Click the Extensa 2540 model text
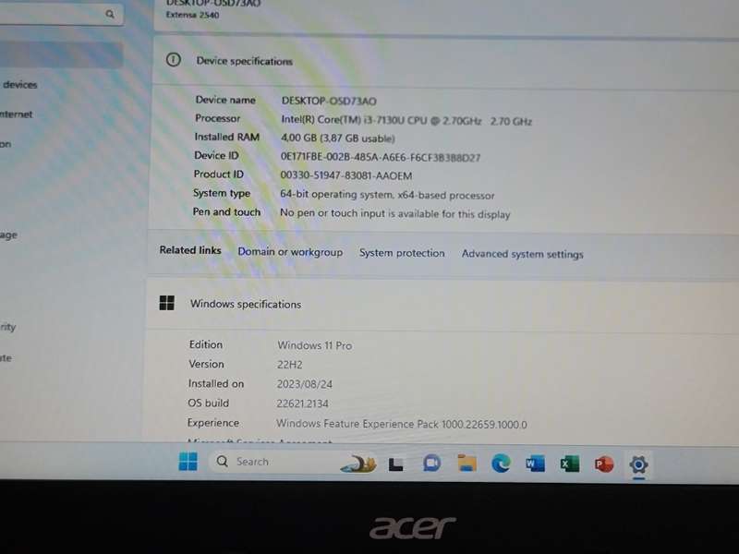Screen dimensions: 739x554 click(x=192, y=15)
